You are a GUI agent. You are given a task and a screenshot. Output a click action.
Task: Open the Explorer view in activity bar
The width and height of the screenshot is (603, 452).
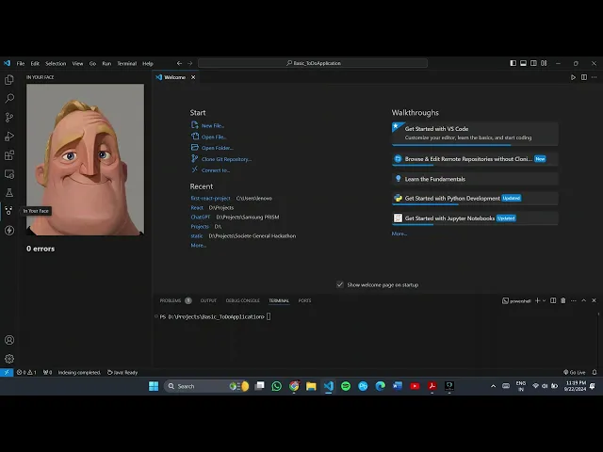pyautogui.click(x=9, y=79)
